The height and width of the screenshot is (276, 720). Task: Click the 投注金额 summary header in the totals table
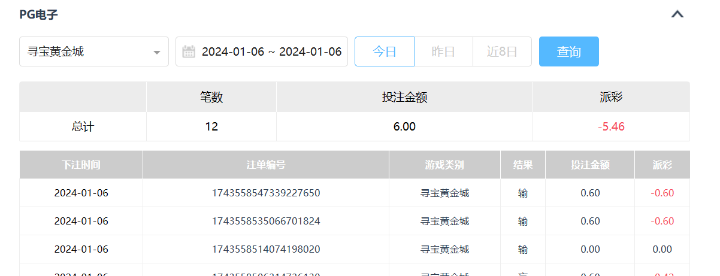pos(404,97)
